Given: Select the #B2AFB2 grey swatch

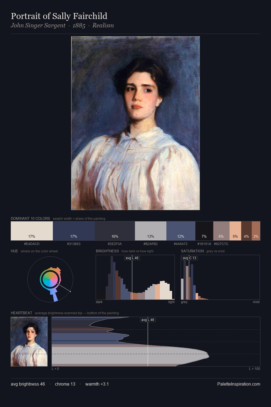Looking at the screenshot, I should [x=151, y=231].
